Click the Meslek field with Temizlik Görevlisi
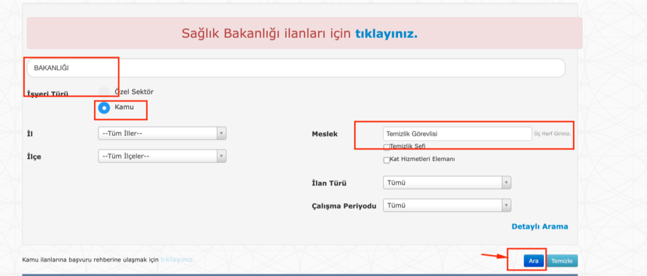This screenshot has height=276, width=647. click(x=457, y=134)
